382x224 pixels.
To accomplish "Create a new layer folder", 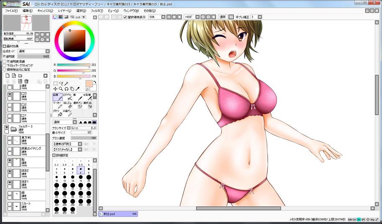I will (21, 76).
